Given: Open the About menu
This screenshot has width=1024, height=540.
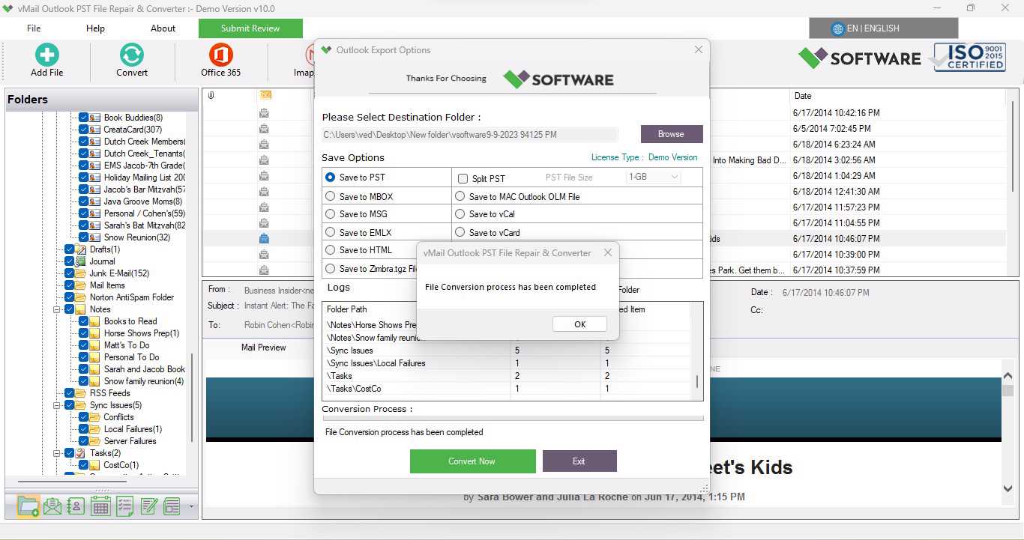Looking at the screenshot, I should pos(163,28).
